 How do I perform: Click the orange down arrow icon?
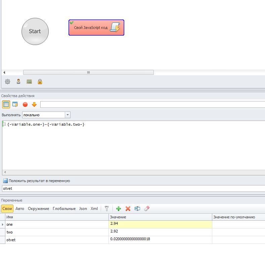34,104
